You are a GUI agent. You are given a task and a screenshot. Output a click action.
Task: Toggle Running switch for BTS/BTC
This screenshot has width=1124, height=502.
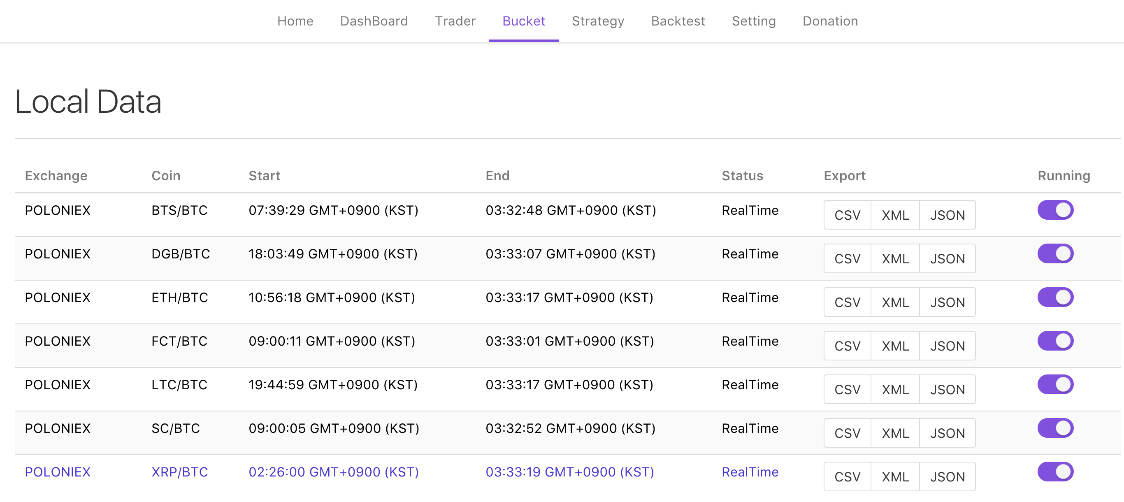(1055, 210)
